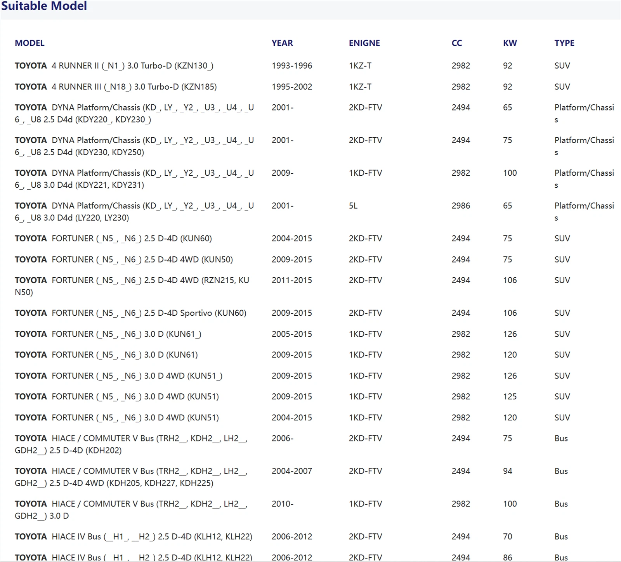Screen dimensions: 621x562
Task: Click the SUV type for 4 RUNNER III
Action: pyautogui.click(x=562, y=87)
